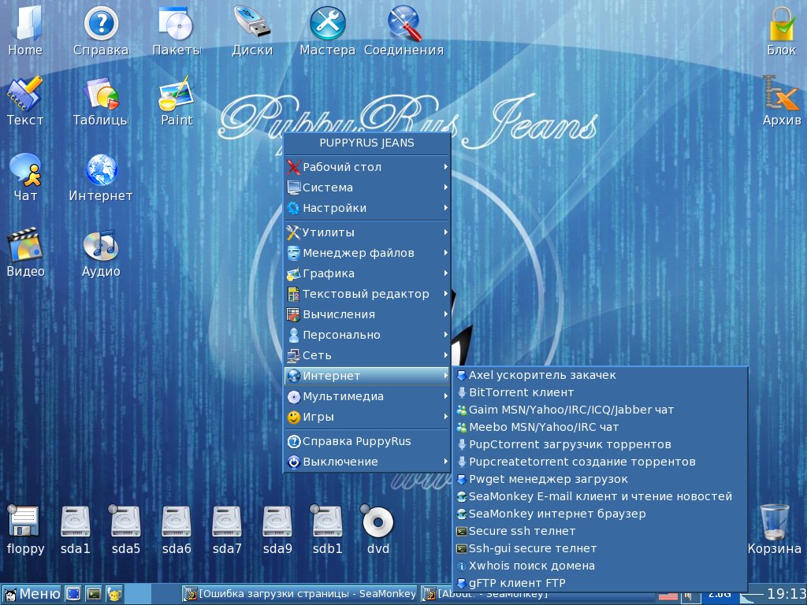Select Интернет in the main menu
This screenshot has height=605, width=807.
(x=367, y=376)
